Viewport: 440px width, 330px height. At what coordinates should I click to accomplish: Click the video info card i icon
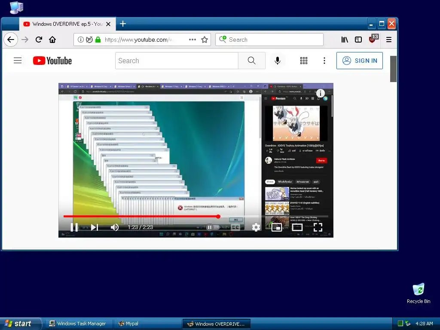(x=321, y=93)
